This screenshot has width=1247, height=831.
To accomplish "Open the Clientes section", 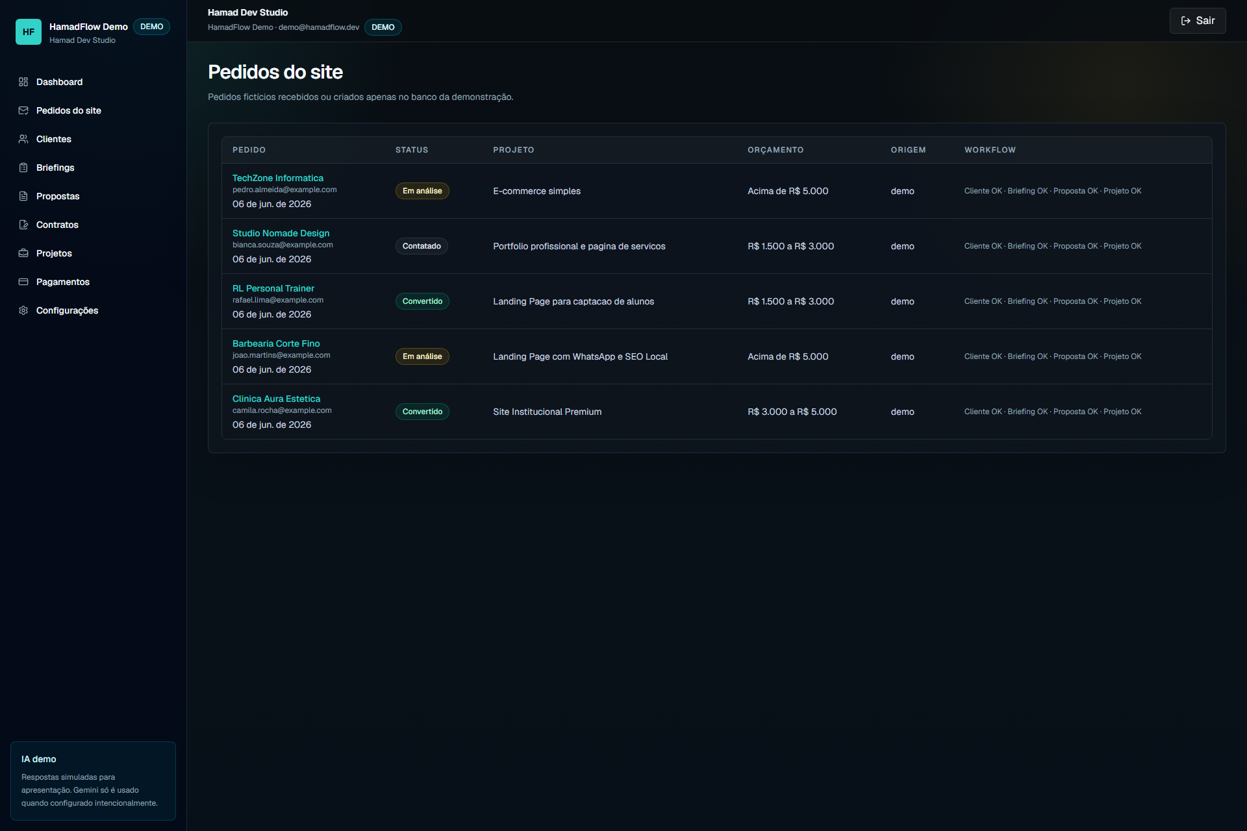I will pyautogui.click(x=93, y=139).
